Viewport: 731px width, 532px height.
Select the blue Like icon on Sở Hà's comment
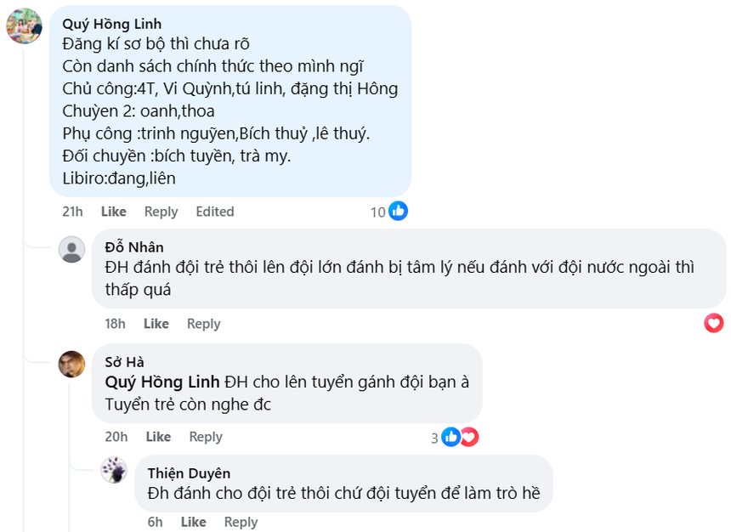[450, 437]
